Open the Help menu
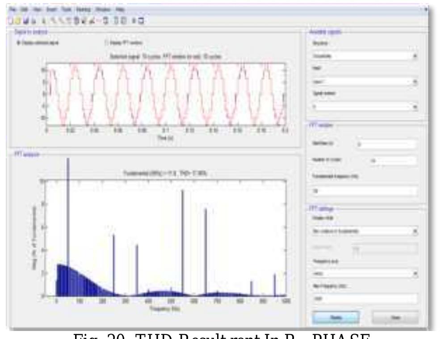This screenshot has width=441, height=339. pos(120,9)
